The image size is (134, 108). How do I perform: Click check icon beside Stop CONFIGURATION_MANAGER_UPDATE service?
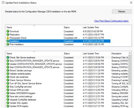pos(8,61)
